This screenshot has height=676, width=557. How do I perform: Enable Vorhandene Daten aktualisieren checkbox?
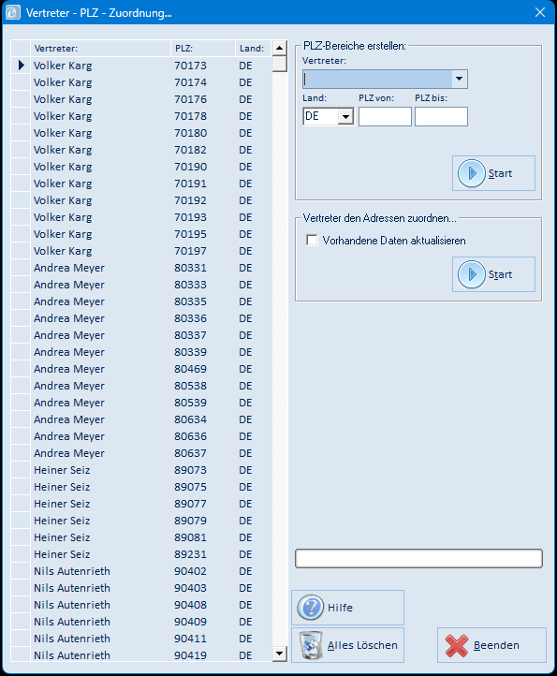click(x=312, y=240)
